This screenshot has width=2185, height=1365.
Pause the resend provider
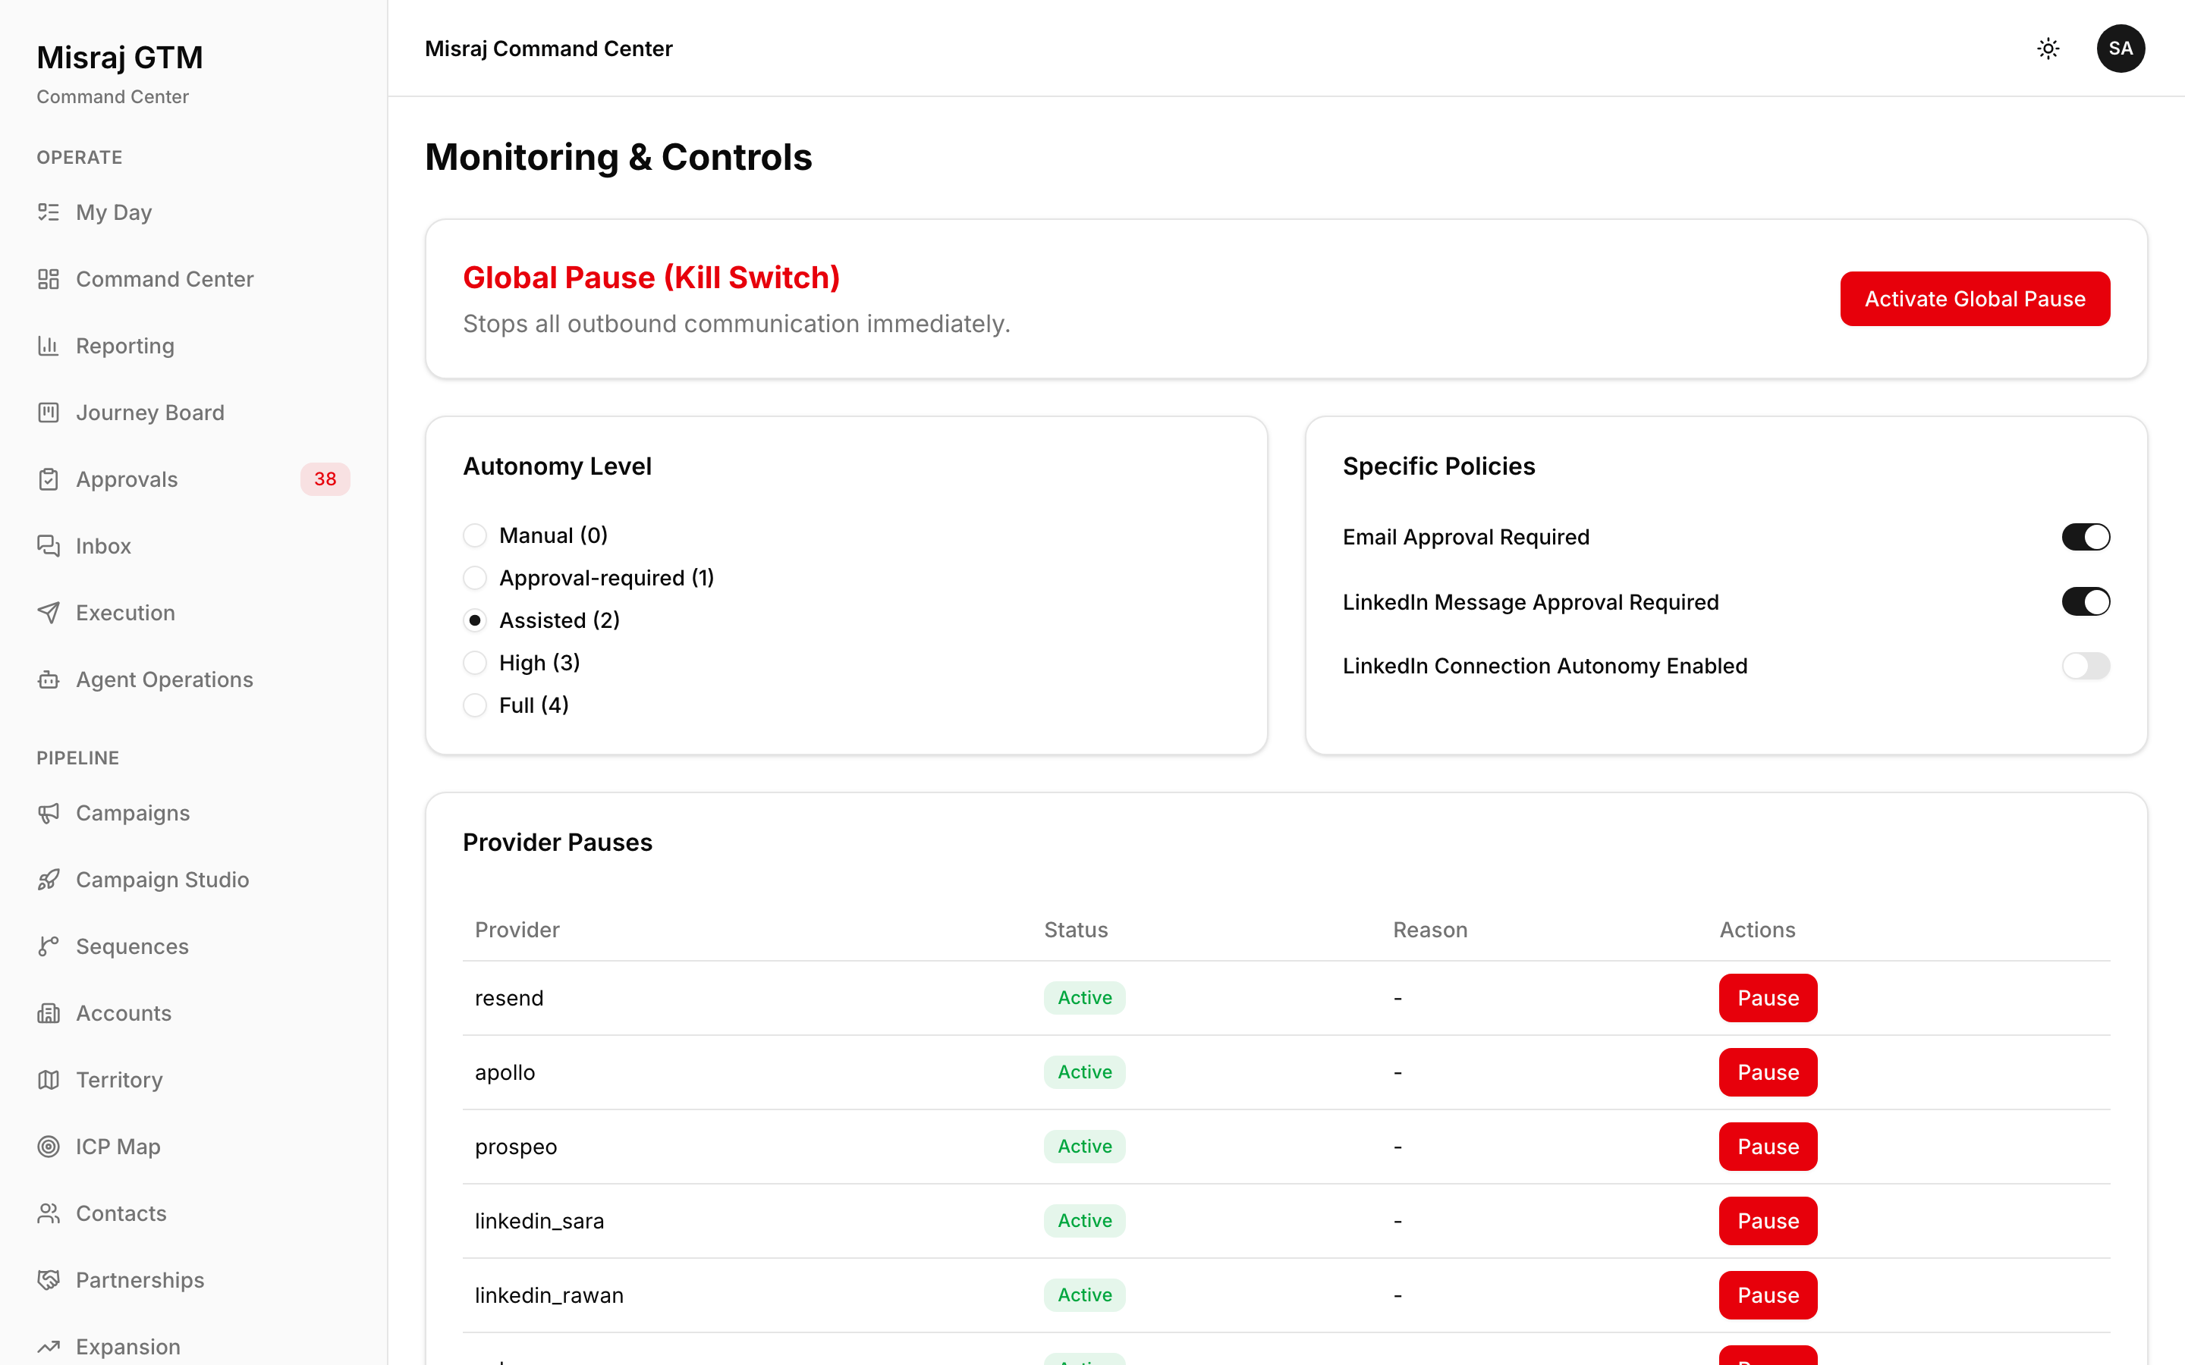[x=1768, y=999]
